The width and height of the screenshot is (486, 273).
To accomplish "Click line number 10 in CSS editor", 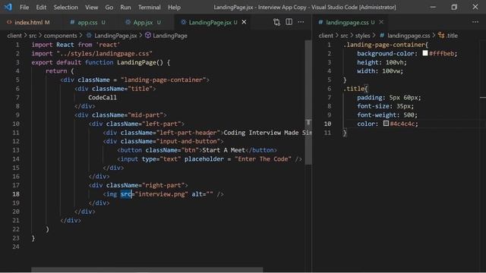I will 327,124.
